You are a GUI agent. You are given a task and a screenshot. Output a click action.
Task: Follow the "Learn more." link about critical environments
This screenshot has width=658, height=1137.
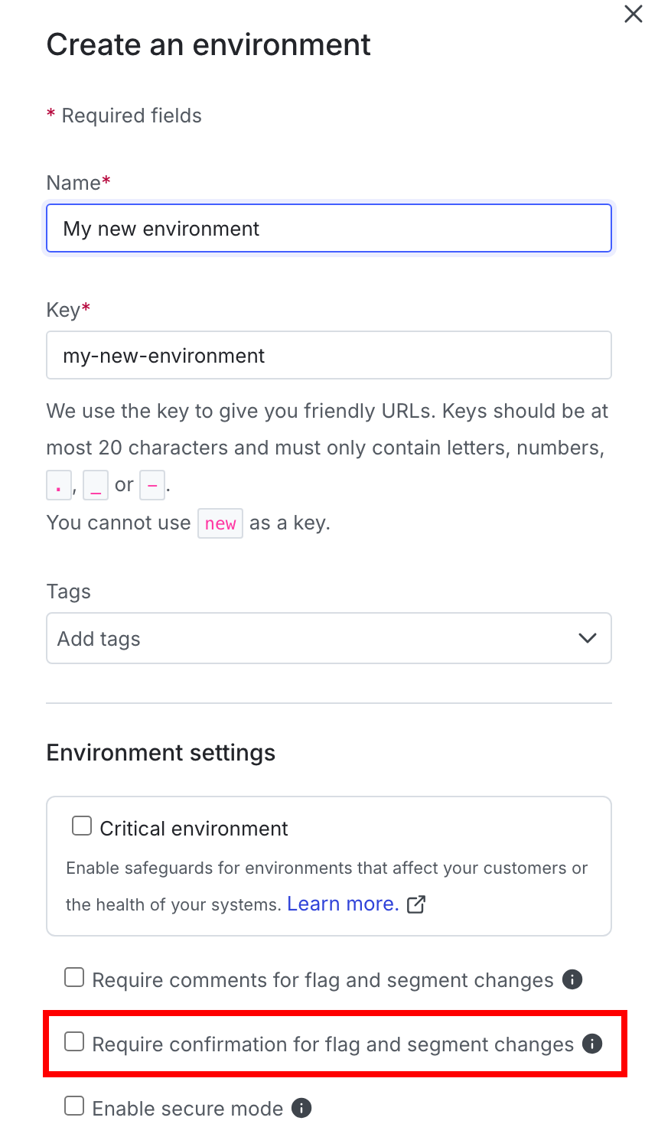click(x=343, y=904)
